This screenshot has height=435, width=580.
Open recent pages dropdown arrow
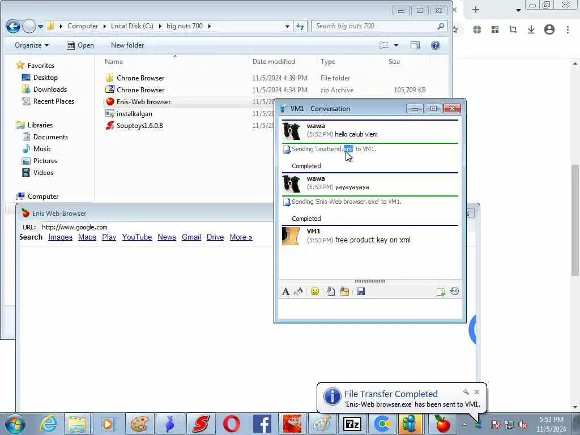point(40,26)
